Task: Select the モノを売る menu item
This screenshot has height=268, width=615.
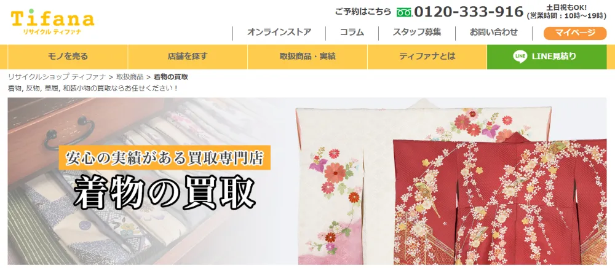Action: click(68, 57)
